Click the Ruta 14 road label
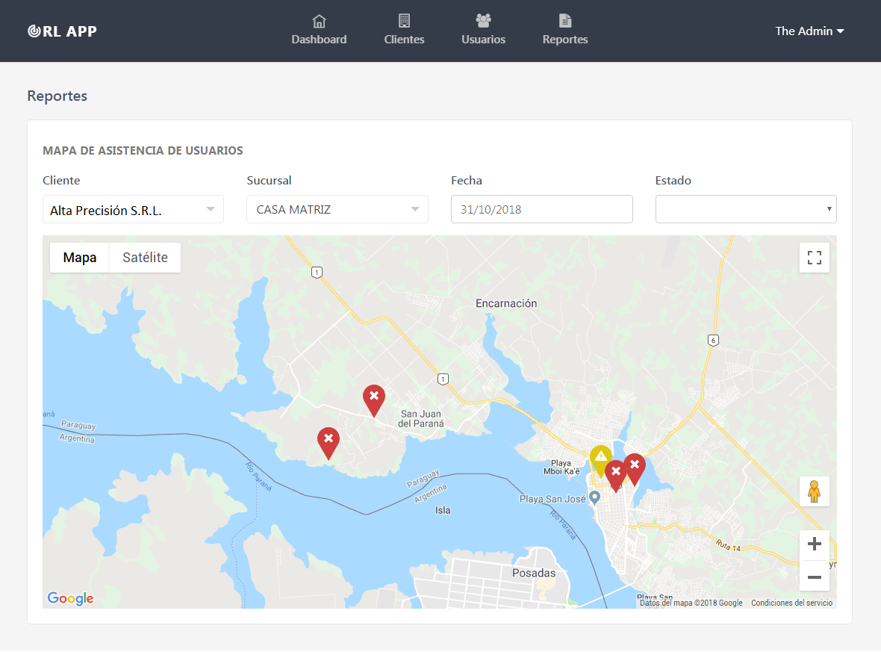Screen dimensions: 881x652 coord(728,545)
